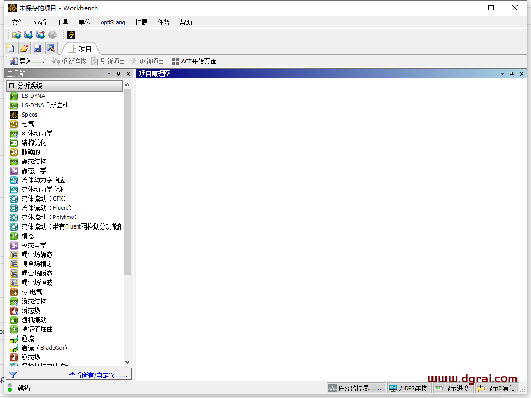Click the 电气 analysis icon
Screen dimensions: 531x398
pos(13,124)
